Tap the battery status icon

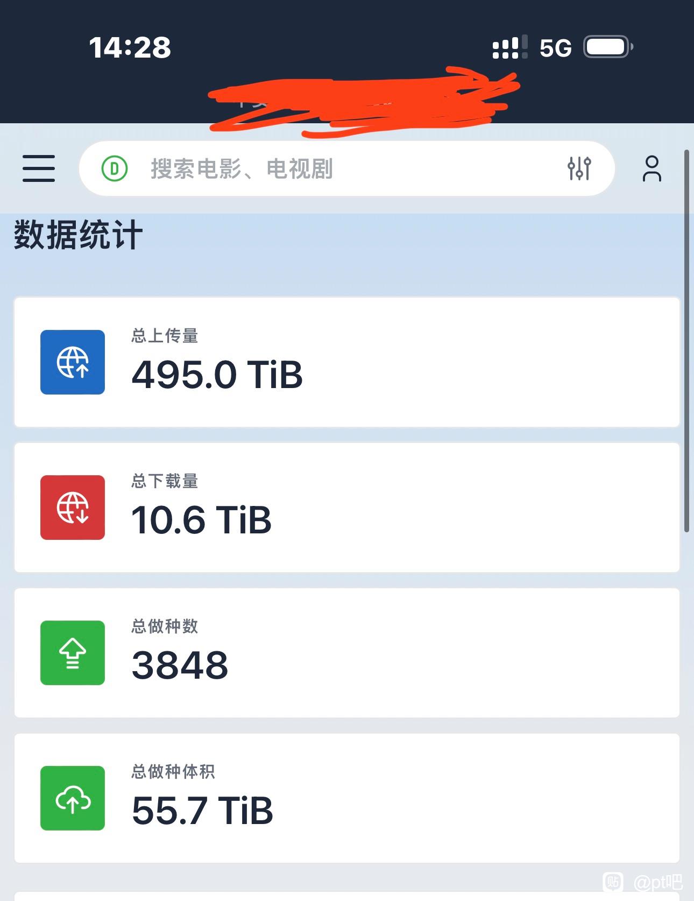coord(608,47)
